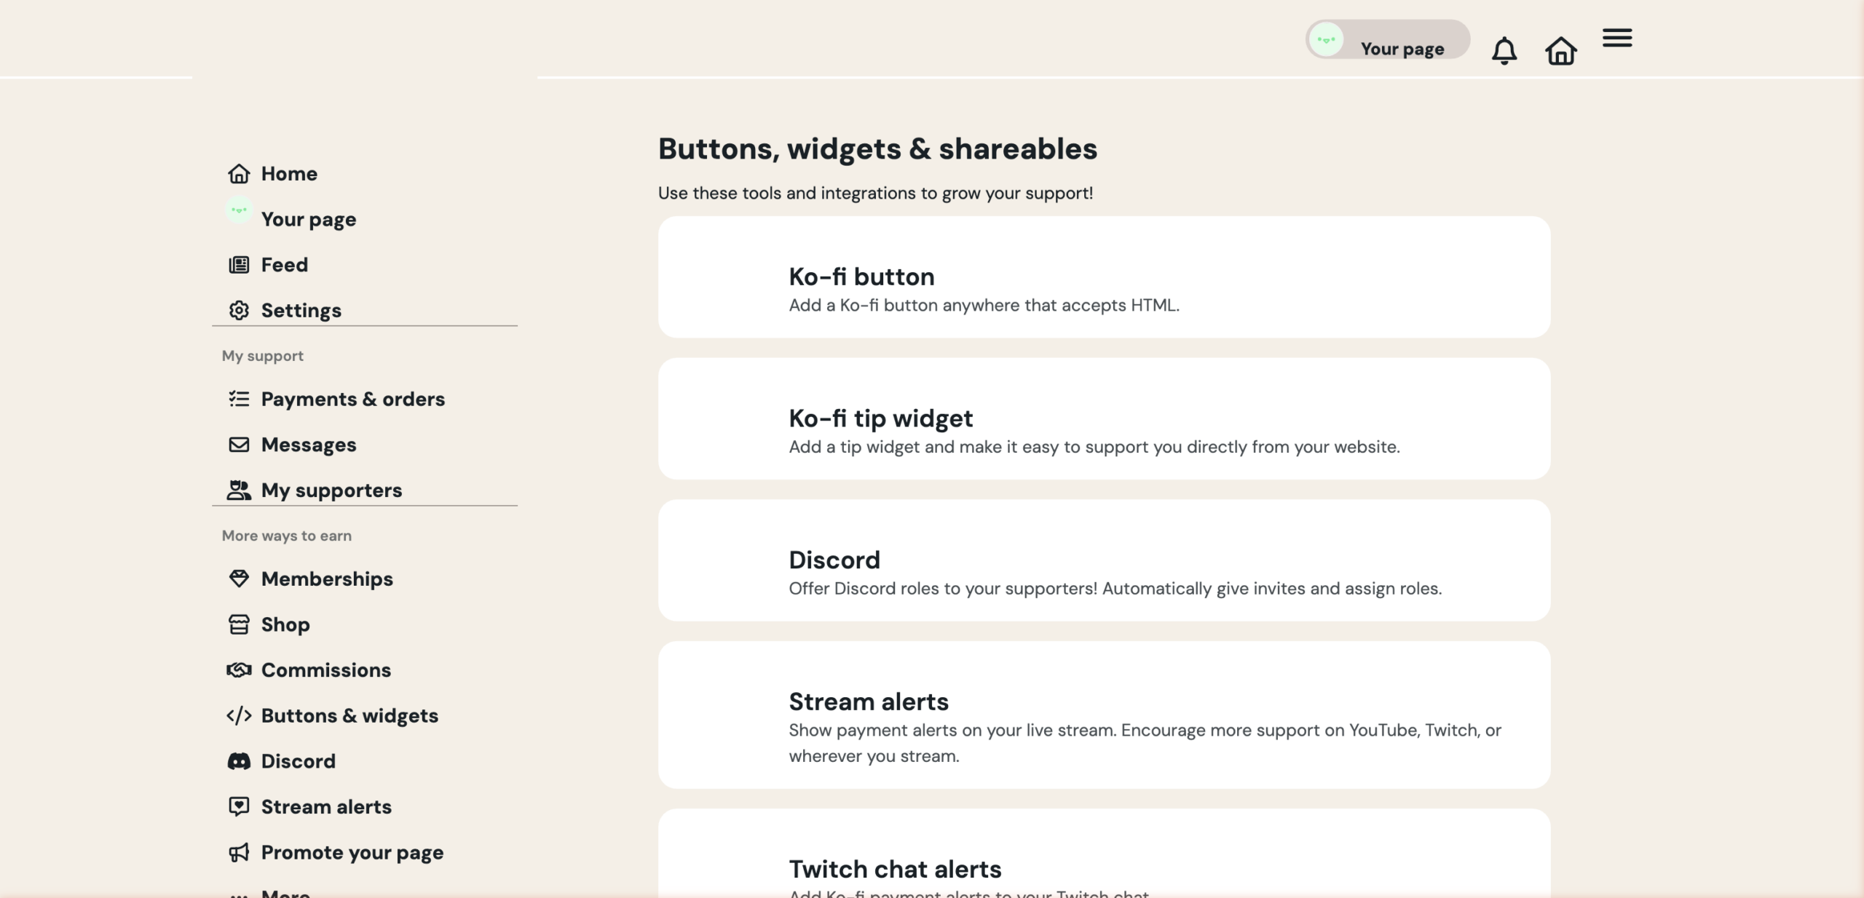Select Buttons & widgets sidebar item
1864x898 pixels.
[x=349, y=715]
